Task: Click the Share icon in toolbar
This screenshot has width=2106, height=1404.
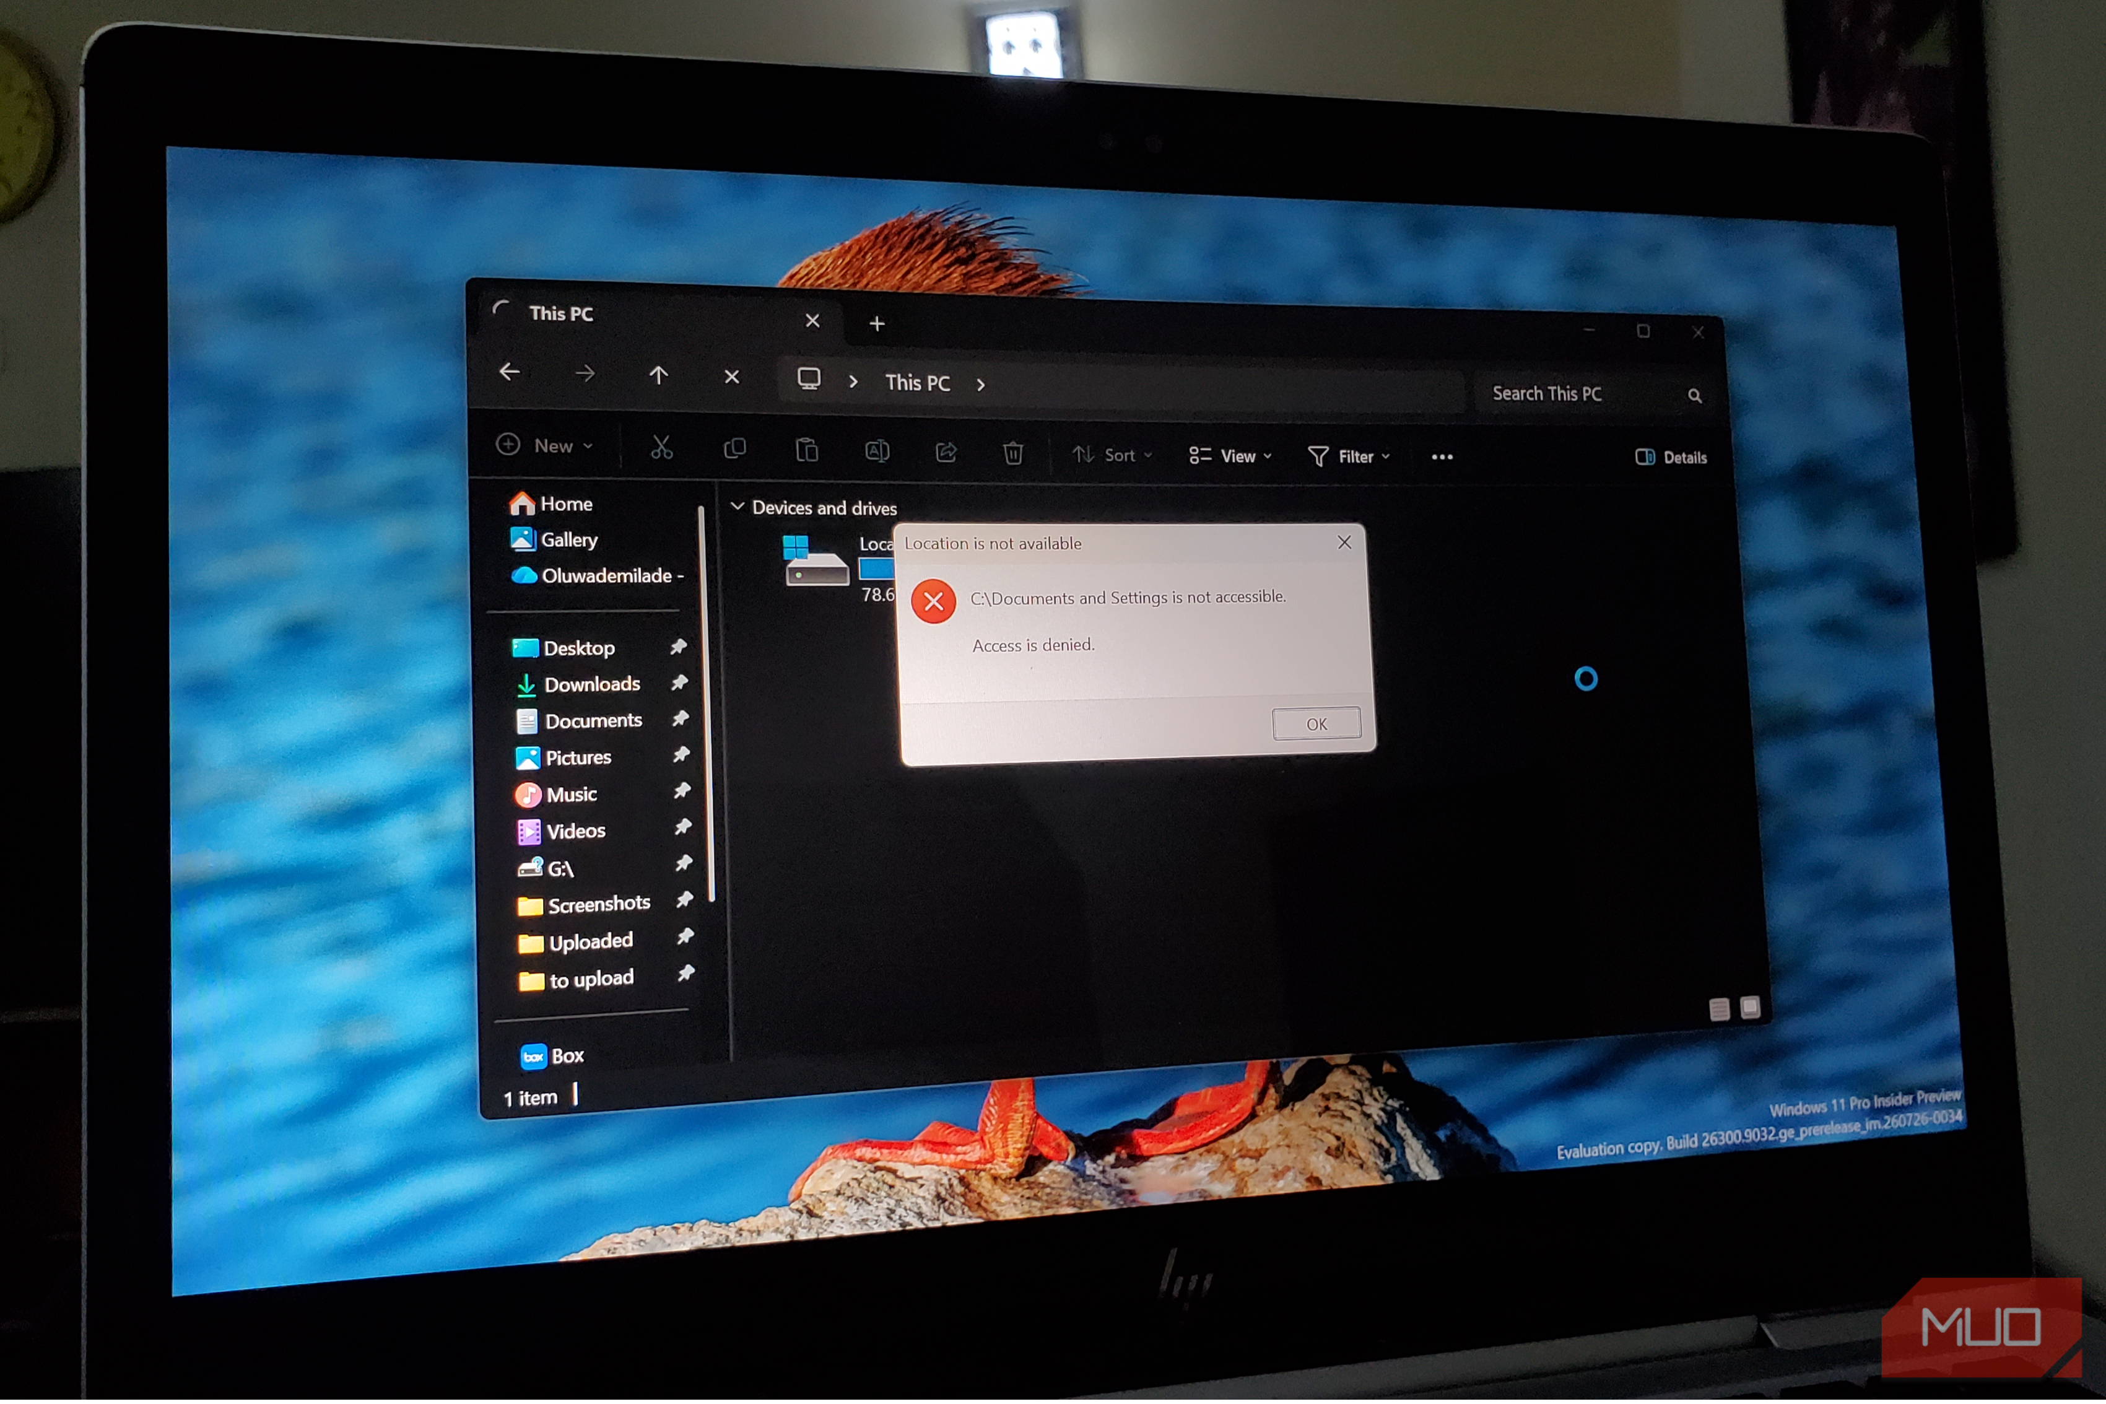Action: tap(945, 453)
